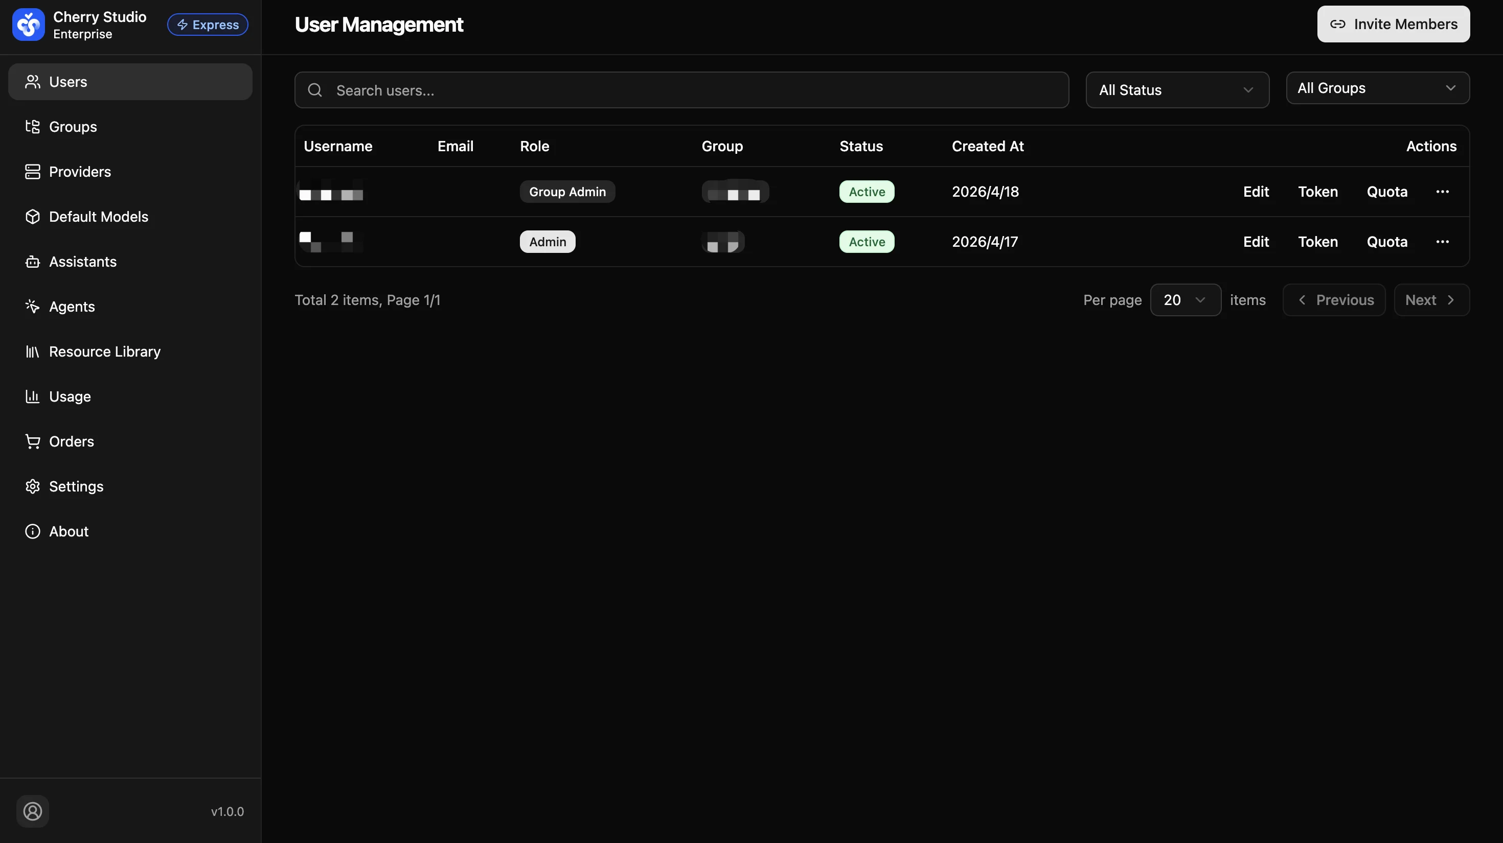The height and width of the screenshot is (843, 1503).
Task: Click the Group Admin role badge
Action: [567, 191]
